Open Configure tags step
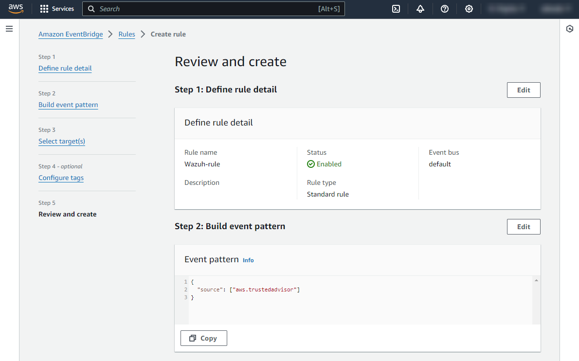 61,178
